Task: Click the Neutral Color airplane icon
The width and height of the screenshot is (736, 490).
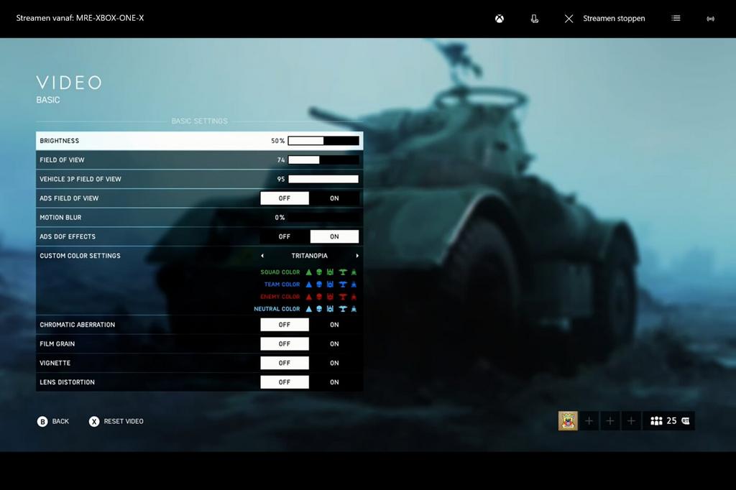Action: click(343, 309)
